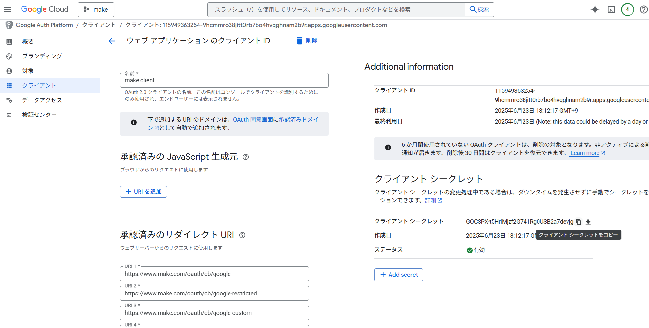Open 概要 in sidebar
This screenshot has height=328, width=649.
[x=50, y=41]
